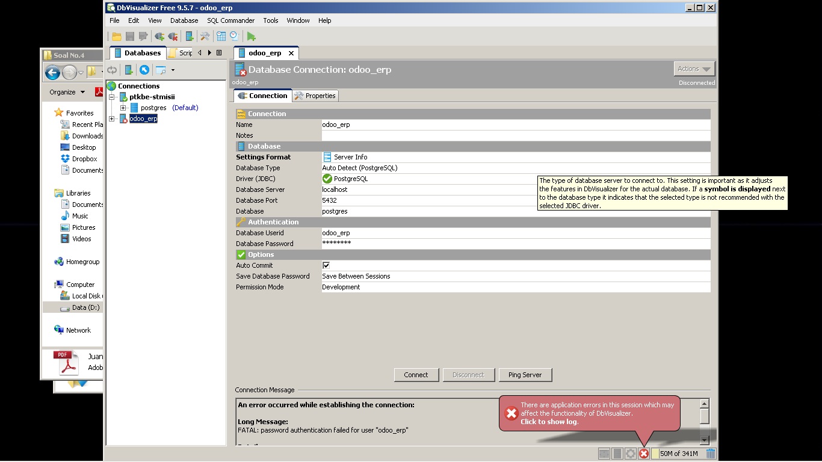This screenshot has width=822, height=462.
Task: Click the first grayed status bar layout icon
Action: point(604,454)
